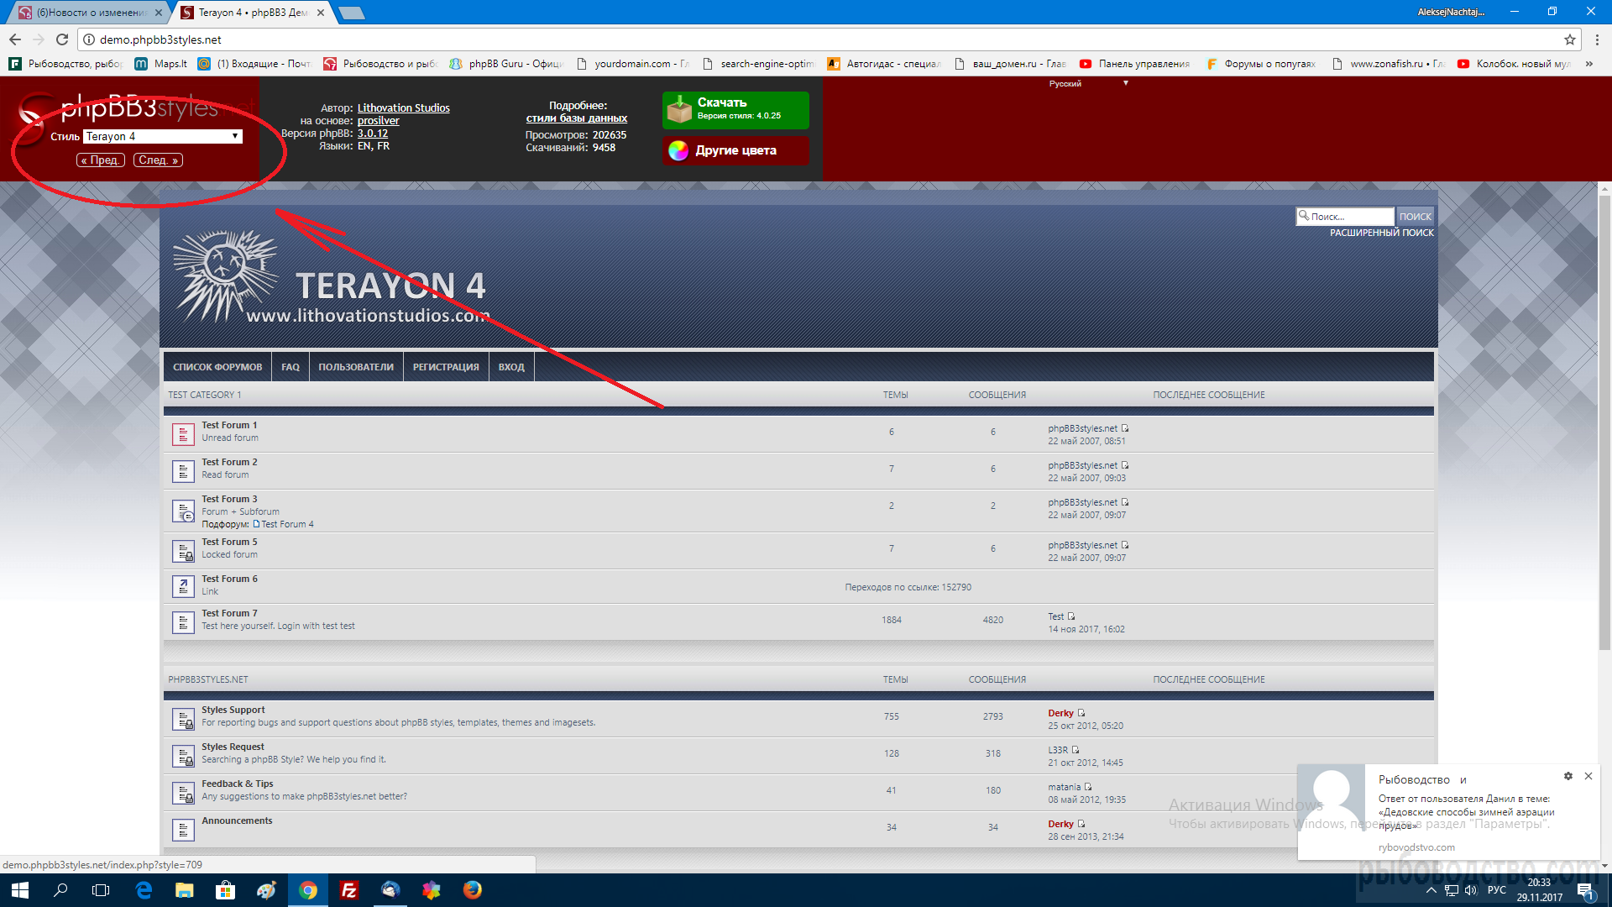Open стили базы данных link
Image resolution: width=1612 pixels, height=907 pixels.
point(576,118)
